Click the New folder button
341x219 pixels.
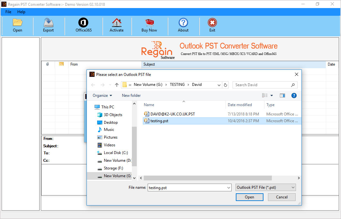pyautogui.click(x=131, y=96)
